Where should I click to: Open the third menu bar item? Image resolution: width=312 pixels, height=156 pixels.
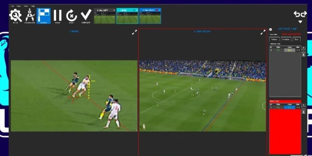tap(26, 6)
